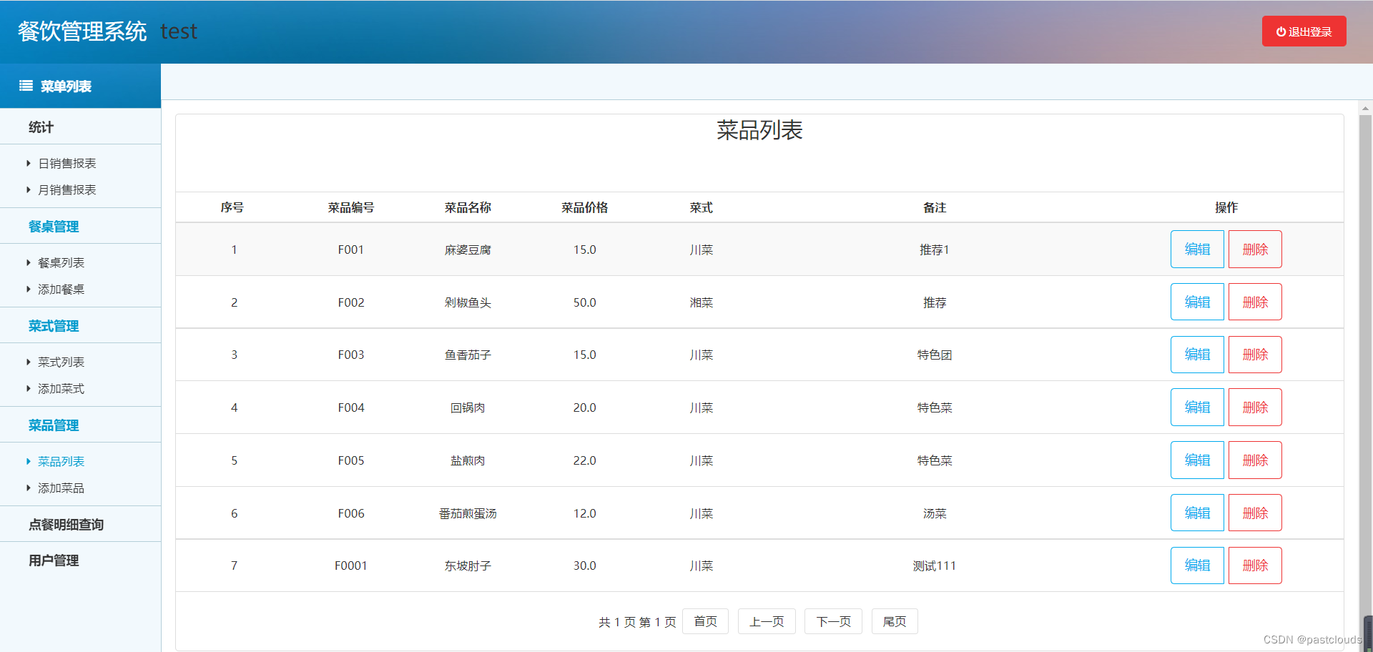Edit the 番茄煎蛋汤 dish row

tap(1197, 513)
